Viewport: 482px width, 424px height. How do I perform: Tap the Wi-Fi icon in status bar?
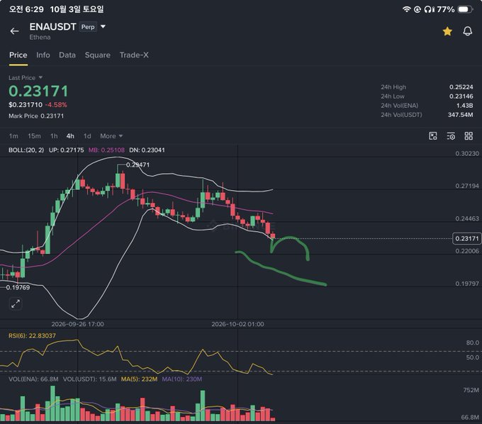point(406,9)
